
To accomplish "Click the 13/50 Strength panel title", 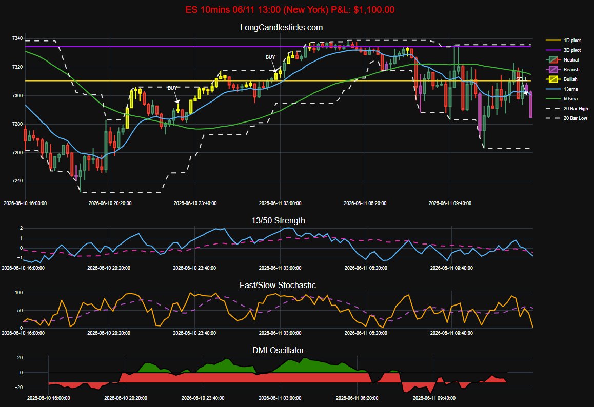I will 278,221.
